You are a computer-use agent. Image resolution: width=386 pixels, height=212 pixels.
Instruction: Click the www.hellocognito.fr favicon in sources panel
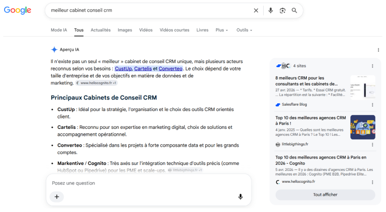pos(278,182)
